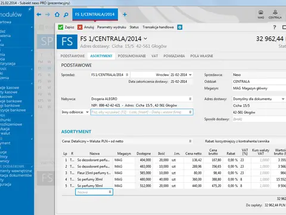Click the Status toolbar button

pyautogui.click(x=134, y=27)
